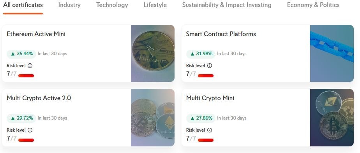
Task: Click the 35.44% performance badge
Action: [21, 54]
